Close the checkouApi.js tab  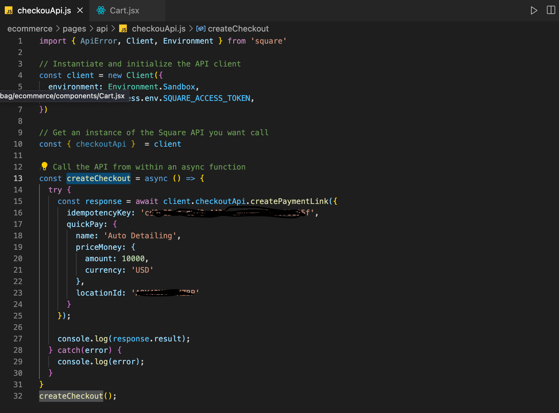pyautogui.click(x=80, y=10)
